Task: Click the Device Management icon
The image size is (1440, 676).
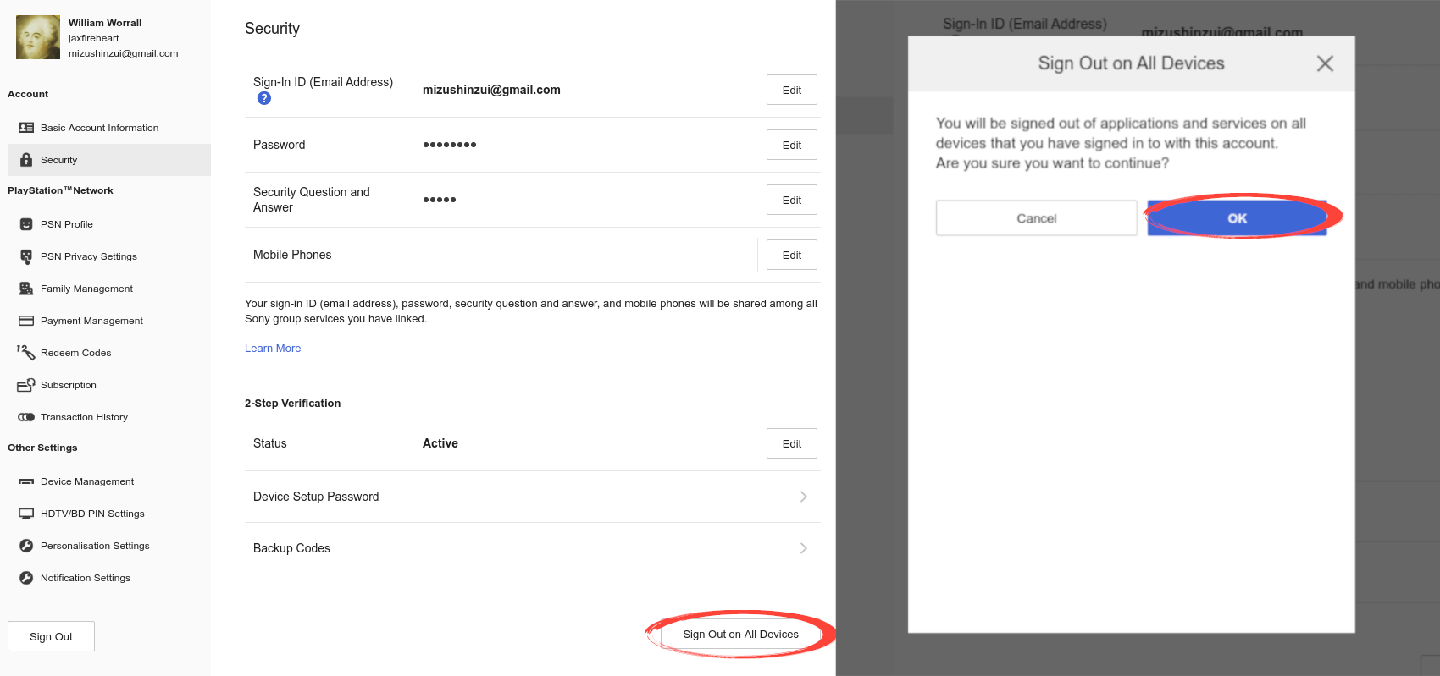Action: point(26,481)
